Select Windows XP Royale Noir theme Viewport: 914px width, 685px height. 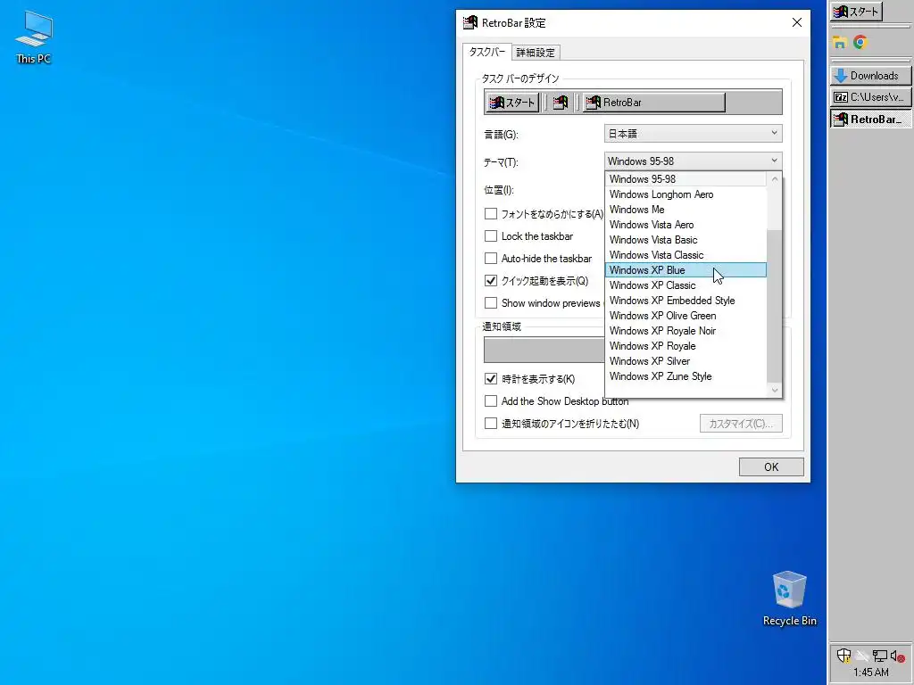pyautogui.click(x=686, y=330)
